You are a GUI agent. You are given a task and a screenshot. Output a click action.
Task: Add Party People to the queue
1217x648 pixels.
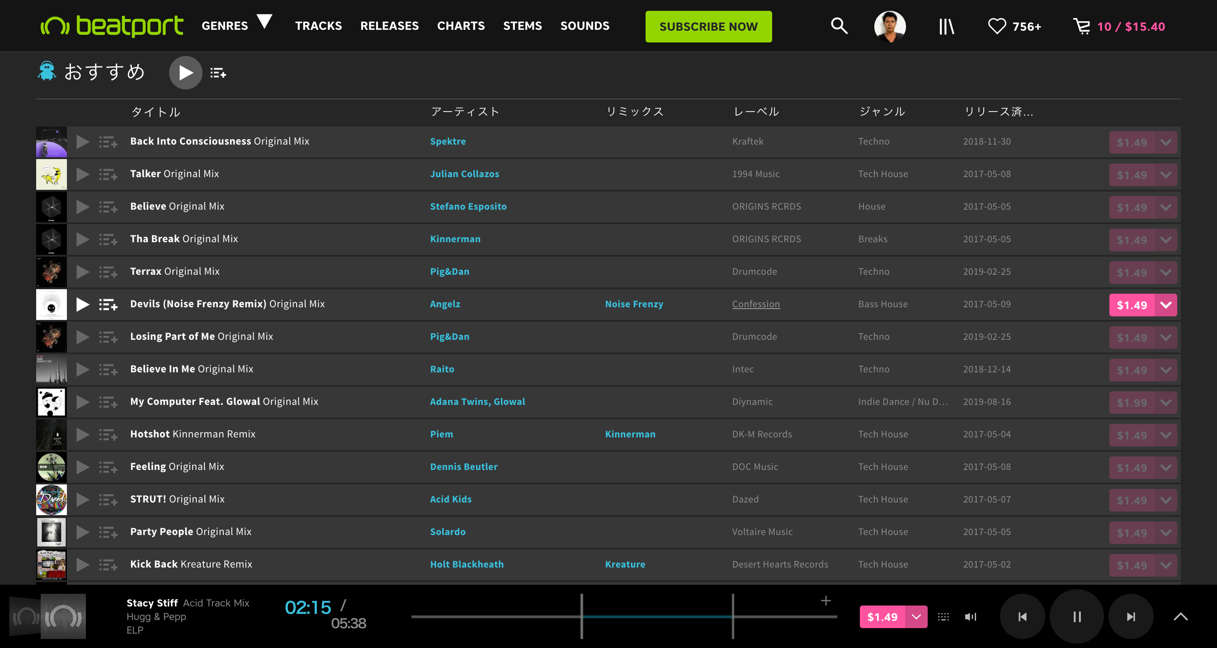[108, 532]
